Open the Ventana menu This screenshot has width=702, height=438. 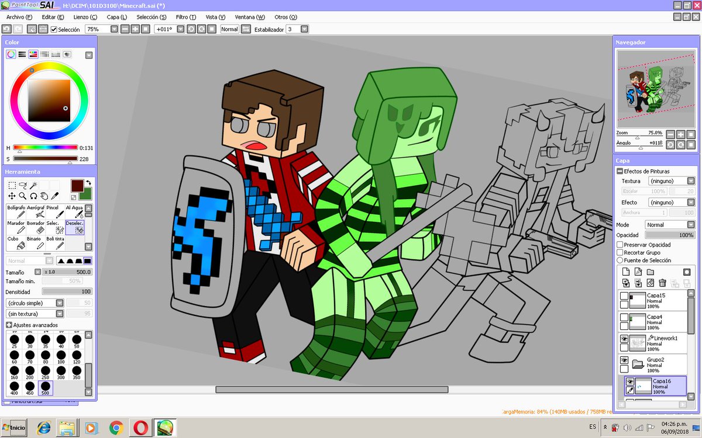[250, 17]
